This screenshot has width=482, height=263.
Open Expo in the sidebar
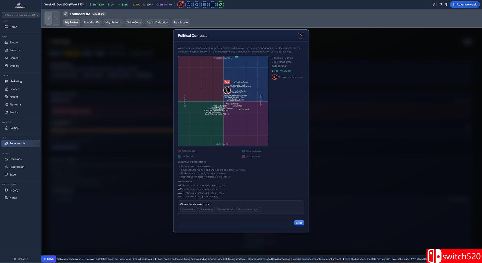pos(21,175)
